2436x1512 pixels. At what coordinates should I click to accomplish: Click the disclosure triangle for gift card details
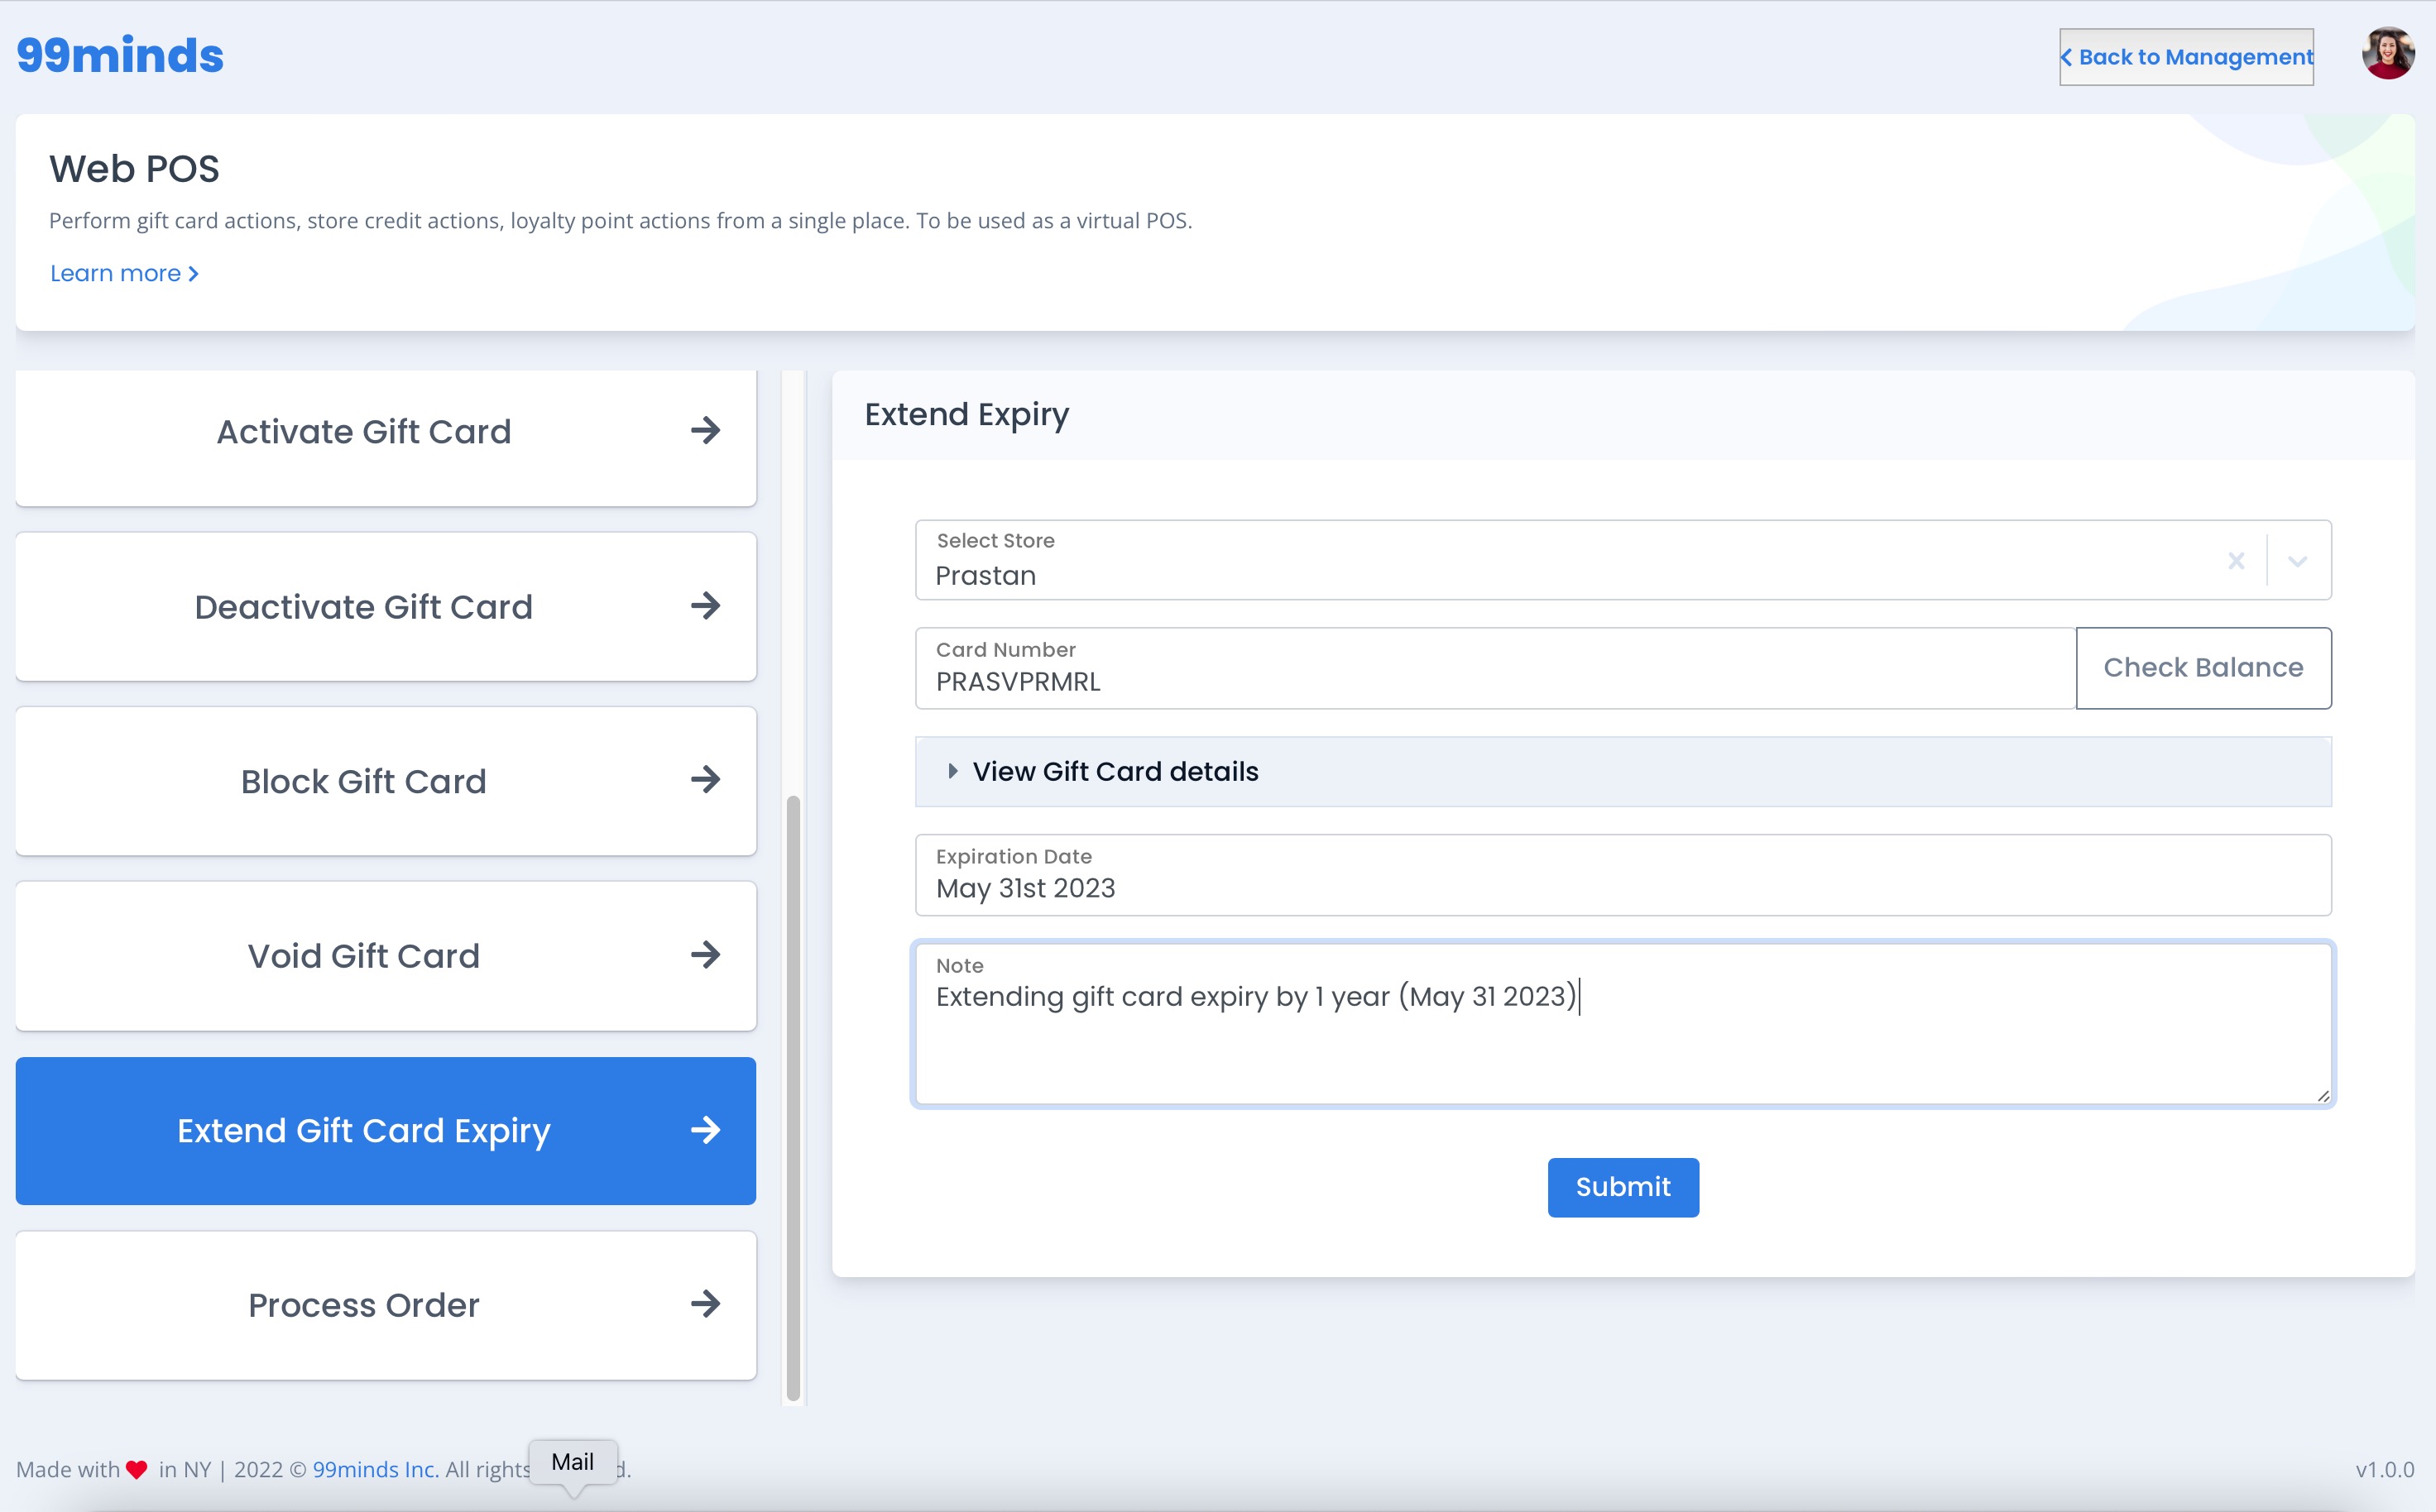tap(952, 772)
